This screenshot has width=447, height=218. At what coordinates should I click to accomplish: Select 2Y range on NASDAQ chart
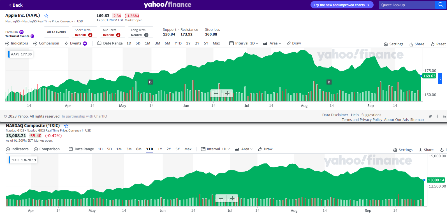click(x=169, y=149)
